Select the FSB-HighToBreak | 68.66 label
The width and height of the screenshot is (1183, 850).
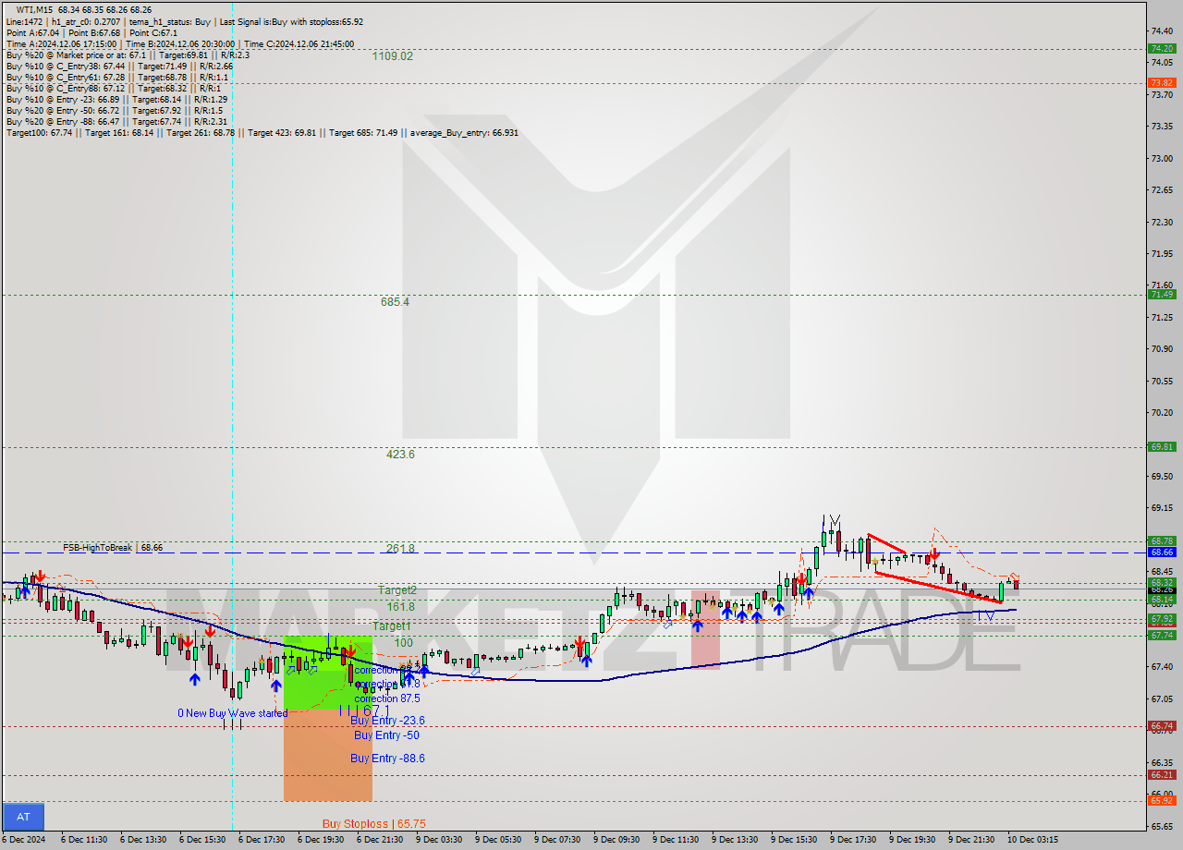[x=113, y=548]
